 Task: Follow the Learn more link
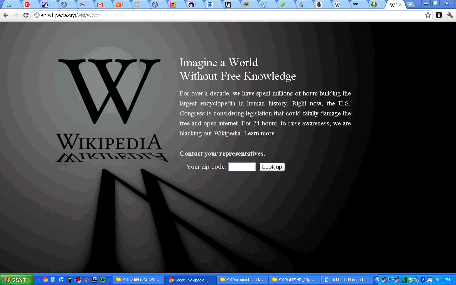pyautogui.click(x=260, y=133)
